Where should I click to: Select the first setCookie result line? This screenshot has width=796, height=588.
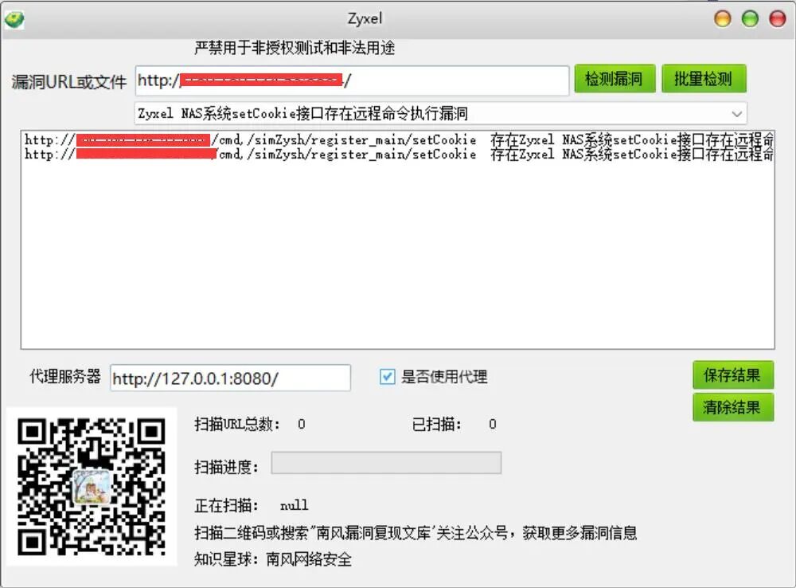399,139
